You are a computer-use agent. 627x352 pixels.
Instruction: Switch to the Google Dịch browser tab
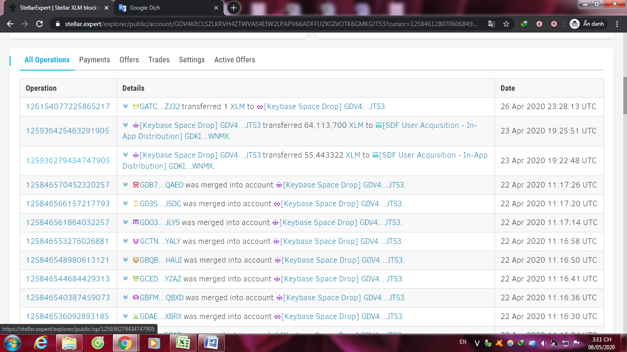[x=168, y=8]
